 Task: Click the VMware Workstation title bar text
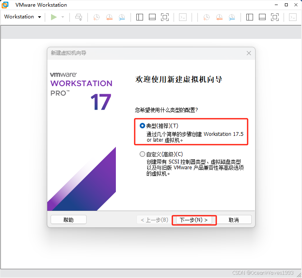[41, 5]
